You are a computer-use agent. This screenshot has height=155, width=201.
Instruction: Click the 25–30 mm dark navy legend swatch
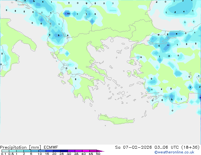[64, 151]
